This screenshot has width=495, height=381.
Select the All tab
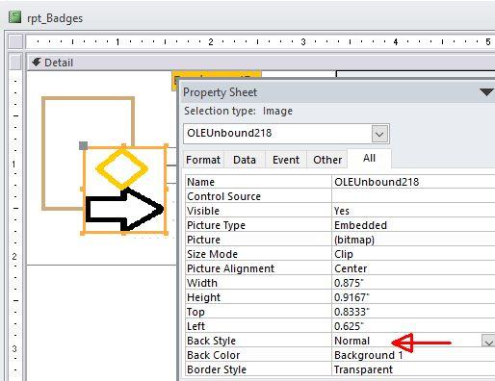[369, 158]
